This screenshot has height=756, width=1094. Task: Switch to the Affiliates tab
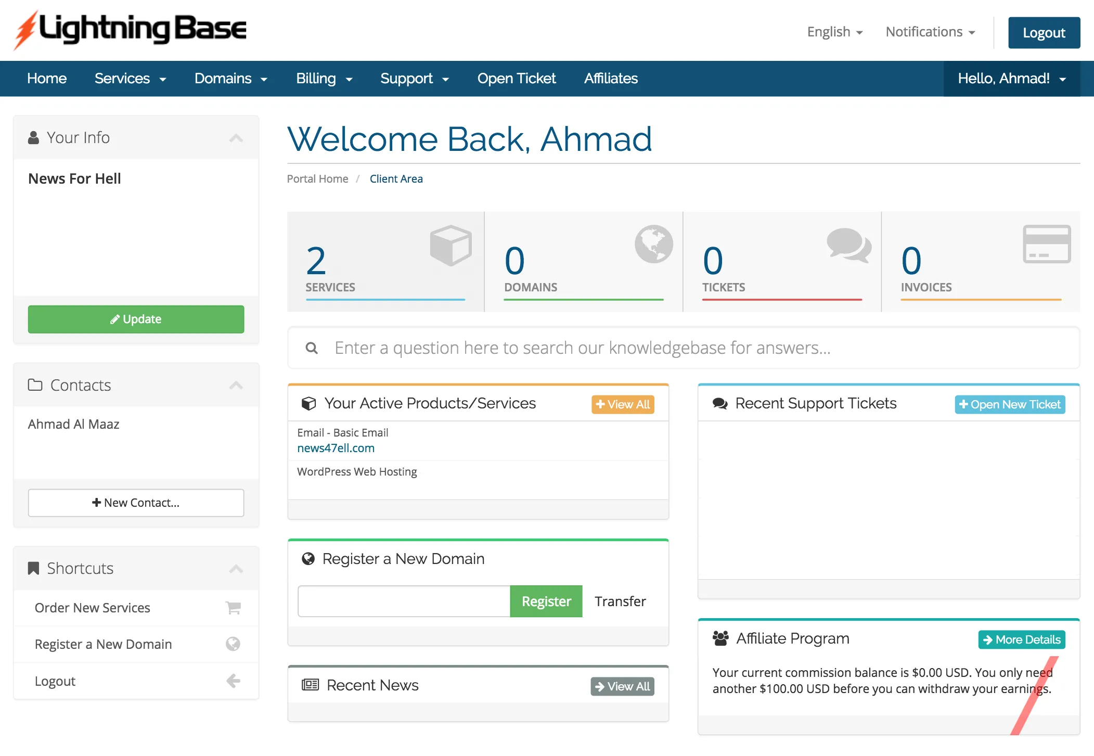(x=611, y=79)
